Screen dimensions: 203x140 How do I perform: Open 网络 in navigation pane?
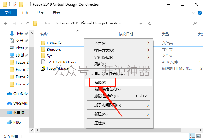17,123
